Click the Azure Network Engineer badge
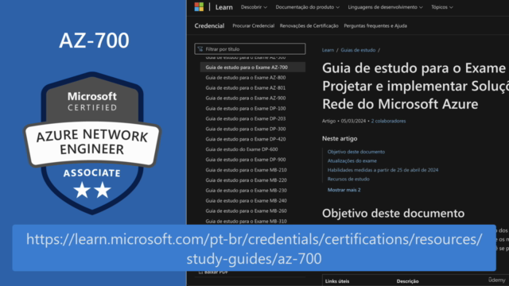 tap(92, 143)
